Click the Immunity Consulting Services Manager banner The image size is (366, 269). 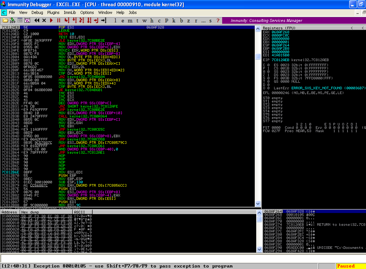(x=294, y=20)
